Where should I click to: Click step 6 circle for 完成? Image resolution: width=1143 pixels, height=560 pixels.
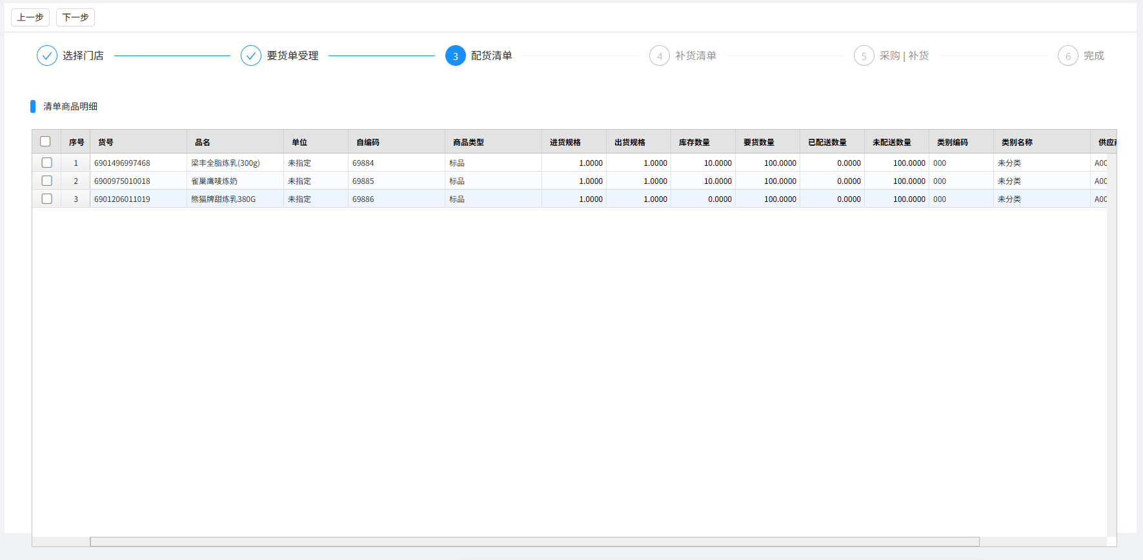pos(1068,55)
